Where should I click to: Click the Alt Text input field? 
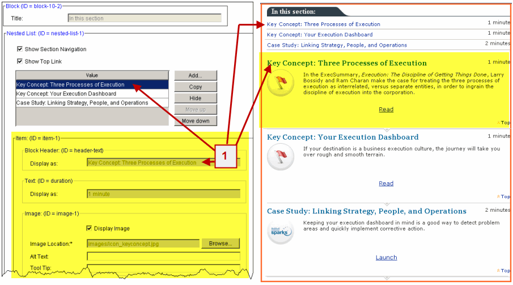pyautogui.click(x=164, y=256)
